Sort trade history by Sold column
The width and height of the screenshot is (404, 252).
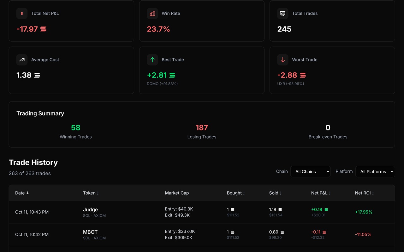coord(275,193)
